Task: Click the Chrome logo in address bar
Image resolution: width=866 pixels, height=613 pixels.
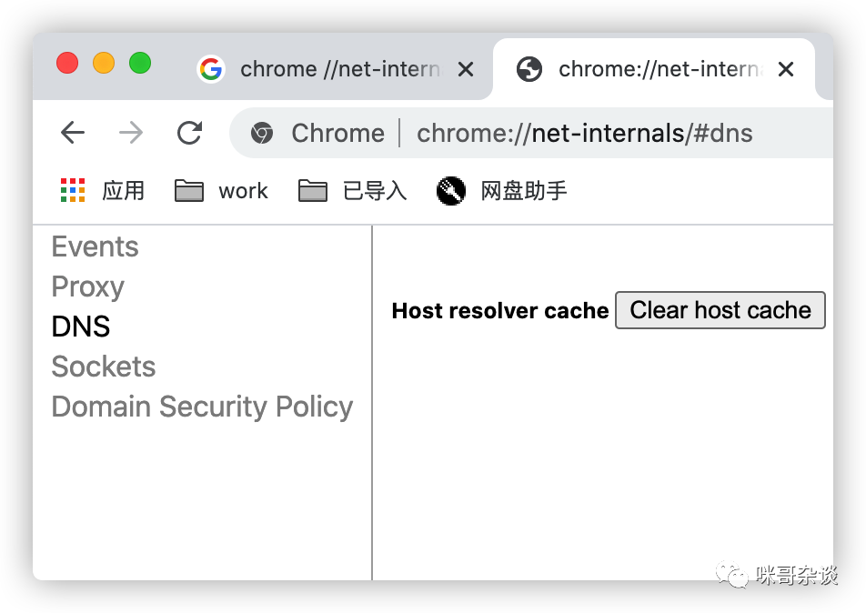Action: [262, 133]
